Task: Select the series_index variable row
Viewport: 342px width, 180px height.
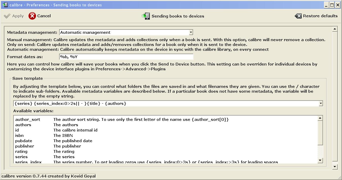Action: click(x=166, y=161)
